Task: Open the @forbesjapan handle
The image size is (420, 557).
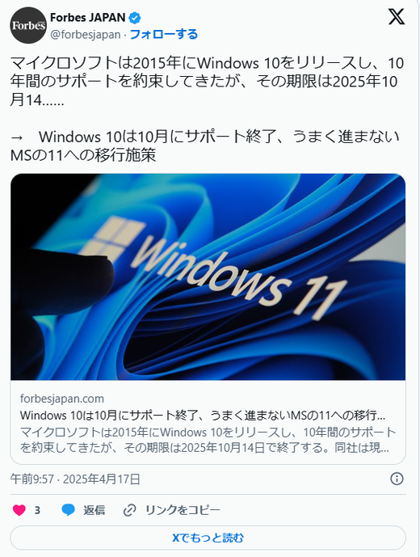Action: [85, 35]
